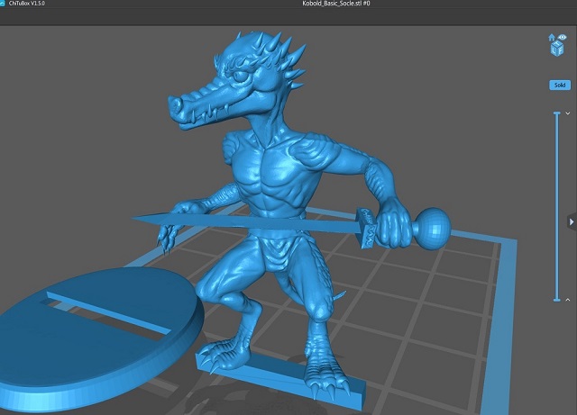Click the top handle of the layer slider
This screenshot has height=415, width=577.
[557, 113]
